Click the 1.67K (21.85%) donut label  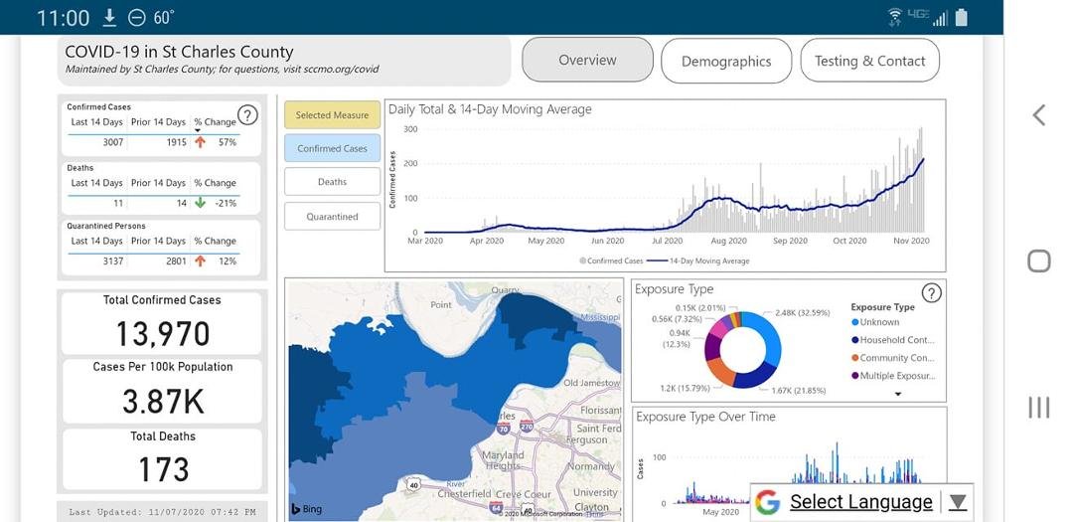pyautogui.click(x=798, y=391)
